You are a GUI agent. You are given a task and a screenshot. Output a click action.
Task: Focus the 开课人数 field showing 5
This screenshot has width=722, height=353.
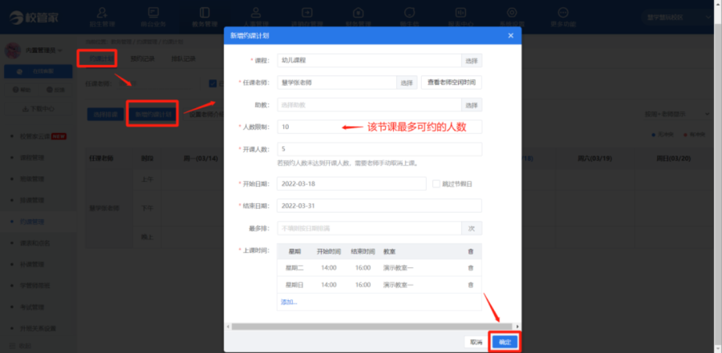pyautogui.click(x=379, y=149)
